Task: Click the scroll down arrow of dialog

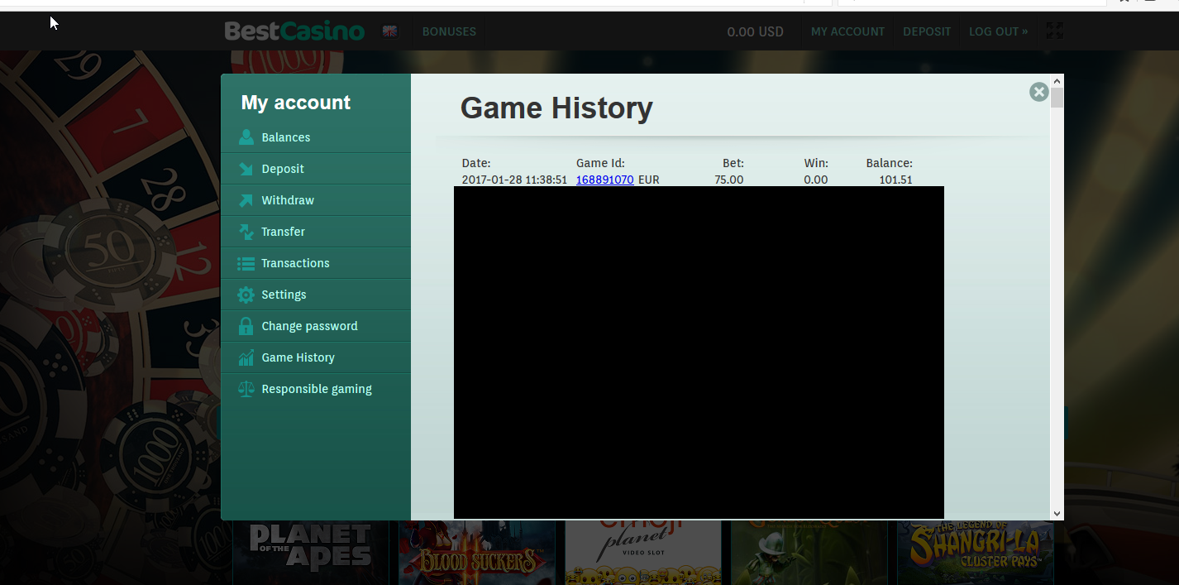Action: click(1057, 513)
